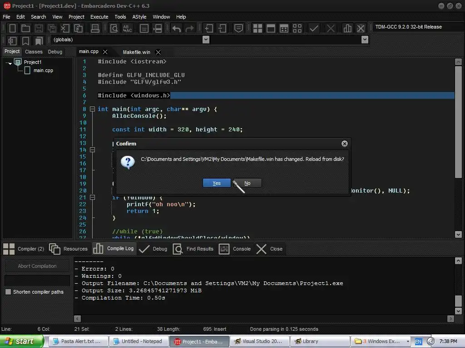465x348 pixels.
Task: Click the Print toolbar icon
Action: coord(95,29)
